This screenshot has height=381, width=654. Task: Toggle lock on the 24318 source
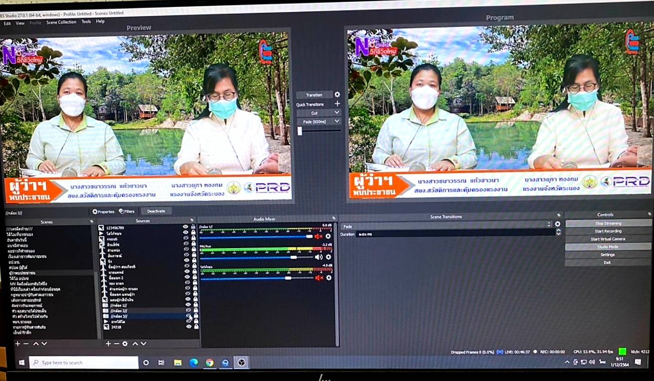click(196, 327)
